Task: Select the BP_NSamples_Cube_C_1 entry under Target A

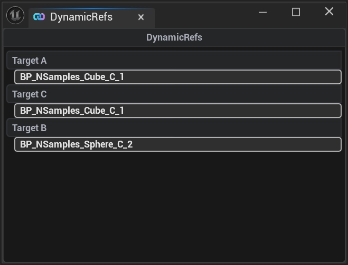Action: click(178, 77)
